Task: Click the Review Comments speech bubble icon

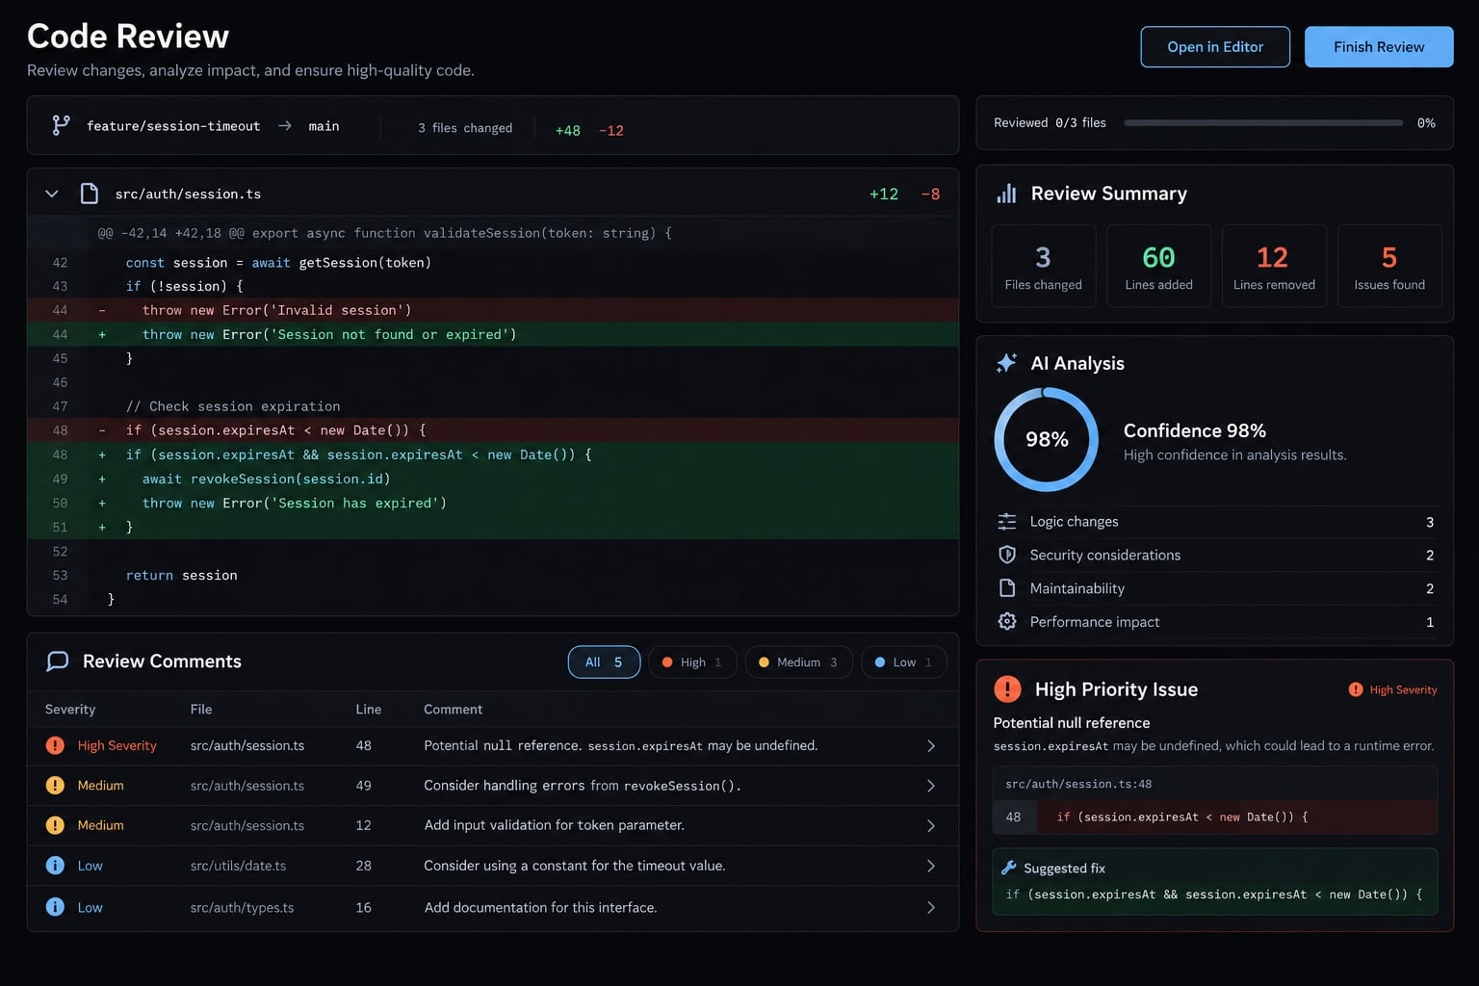Action: pyautogui.click(x=58, y=662)
